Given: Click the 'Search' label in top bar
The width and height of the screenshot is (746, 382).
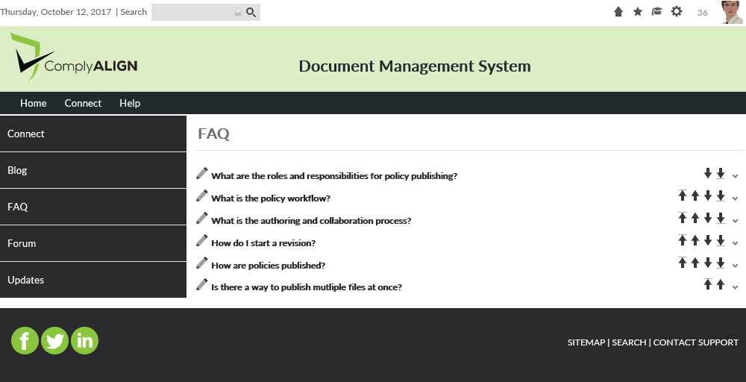Looking at the screenshot, I should [x=134, y=12].
